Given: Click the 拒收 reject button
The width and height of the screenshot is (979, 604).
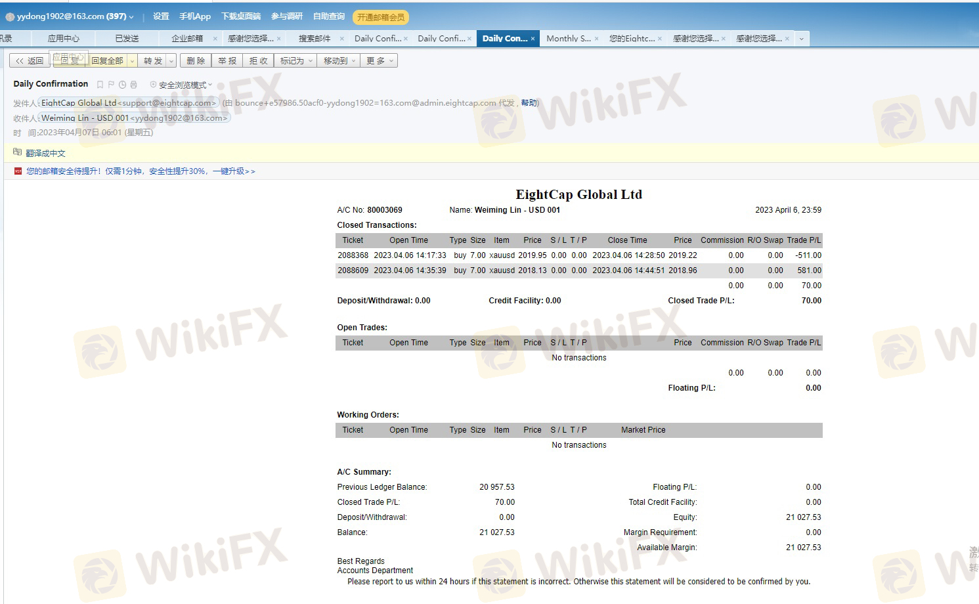Looking at the screenshot, I should pyautogui.click(x=258, y=61).
